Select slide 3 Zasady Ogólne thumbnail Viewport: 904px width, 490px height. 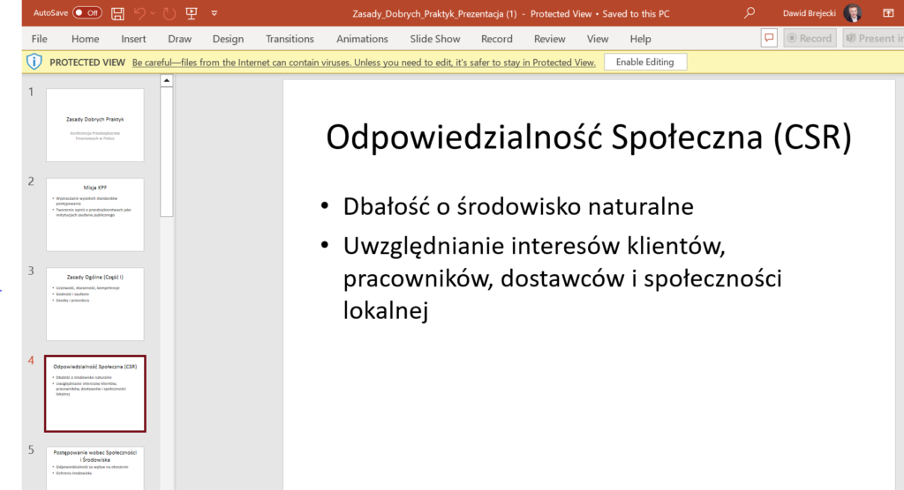(94, 304)
